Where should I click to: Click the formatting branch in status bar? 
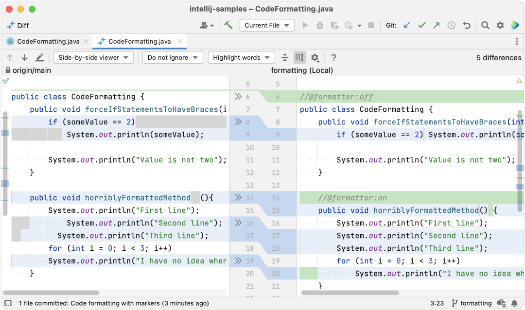472,303
